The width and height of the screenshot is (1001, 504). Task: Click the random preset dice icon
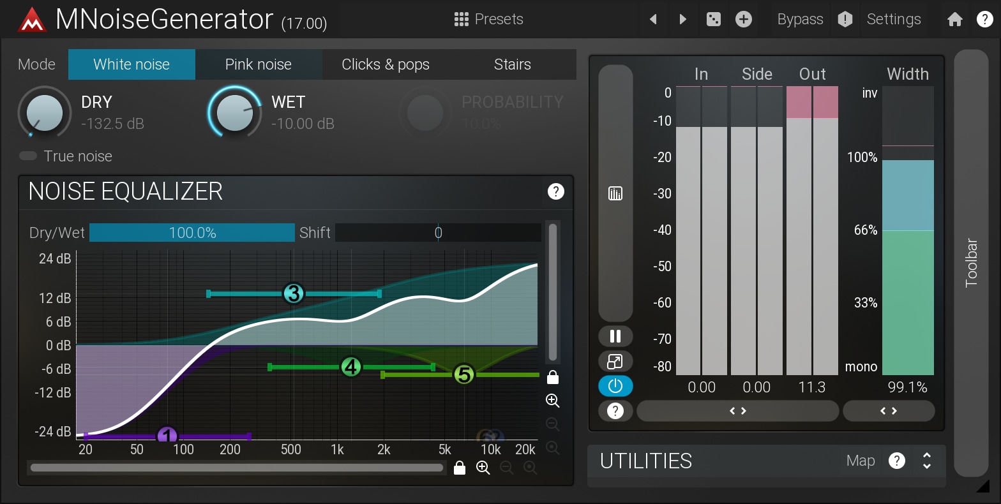(x=713, y=19)
